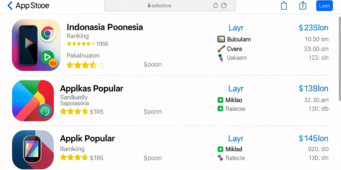This screenshot has height=170, width=341.
Task: Select the green Miklao icon in second row
Action: 220,100
